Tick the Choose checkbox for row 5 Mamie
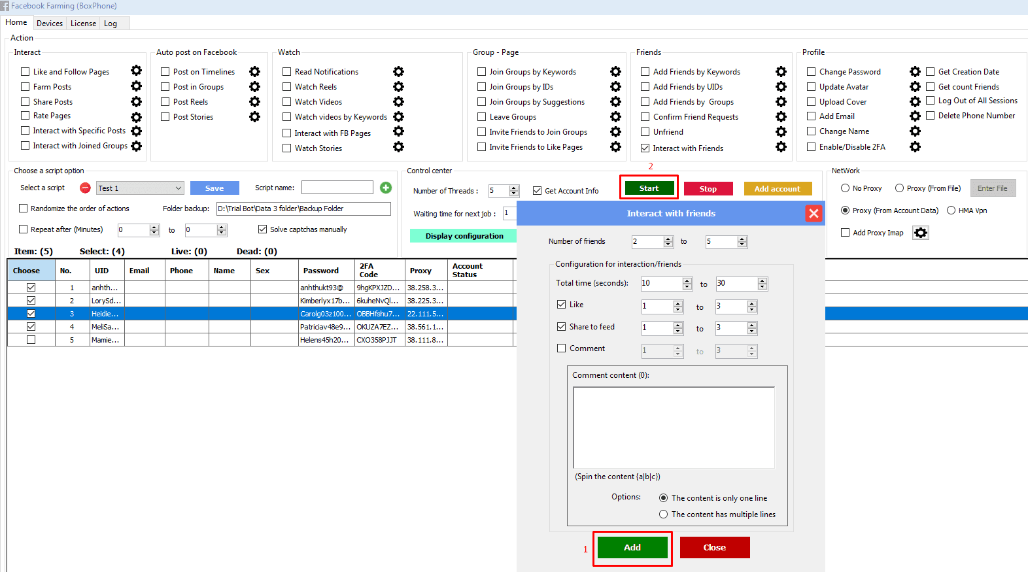 (x=31, y=340)
